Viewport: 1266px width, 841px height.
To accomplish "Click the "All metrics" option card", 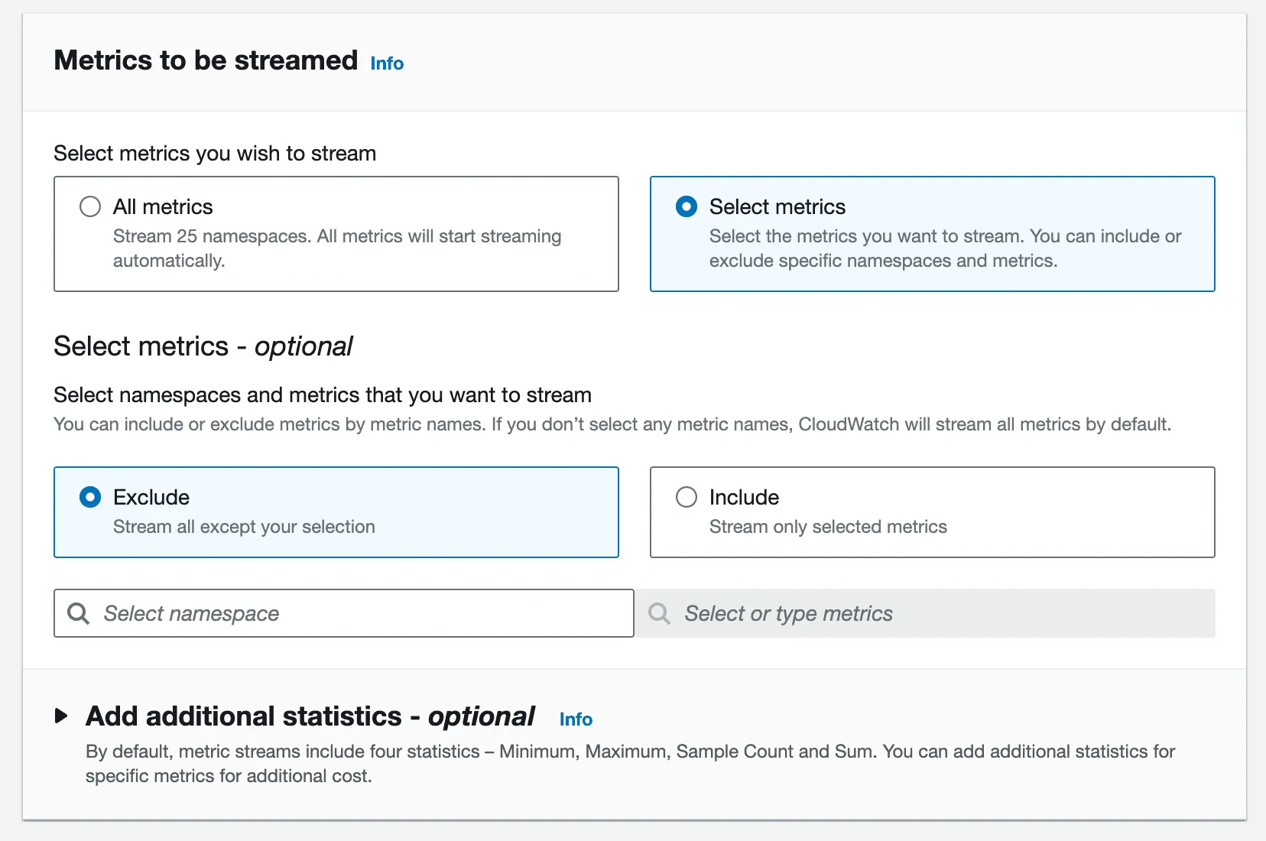I will pos(336,234).
